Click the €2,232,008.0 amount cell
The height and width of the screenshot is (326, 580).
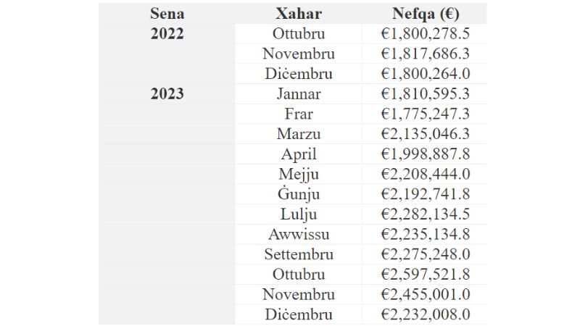(x=424, y=314)
